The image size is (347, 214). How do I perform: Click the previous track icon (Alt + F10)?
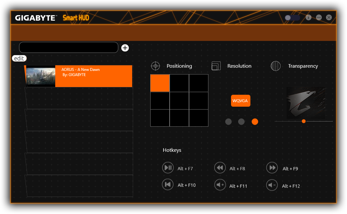point(168,184)
